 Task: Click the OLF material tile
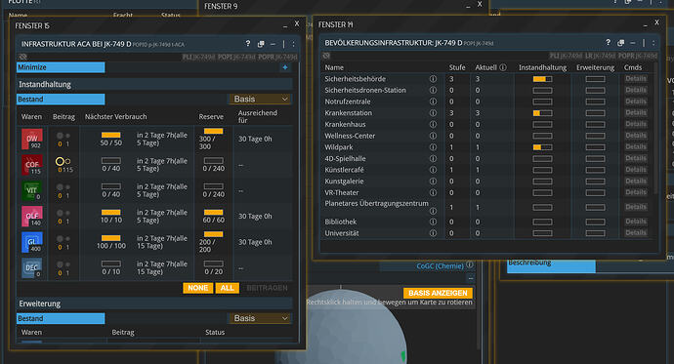click(x=32, y=217)
